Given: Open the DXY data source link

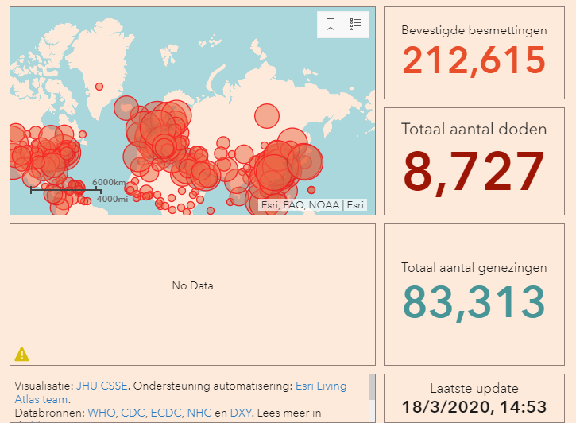Looking at the screenshot, I should 240,413.
